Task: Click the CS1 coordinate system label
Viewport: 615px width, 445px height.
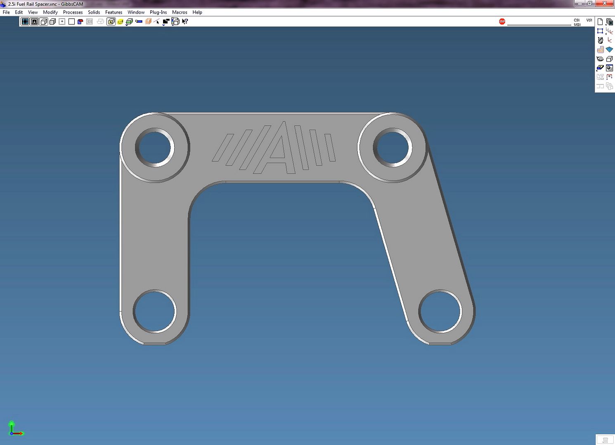Action: pyautogui.click(x=577, y=20)
